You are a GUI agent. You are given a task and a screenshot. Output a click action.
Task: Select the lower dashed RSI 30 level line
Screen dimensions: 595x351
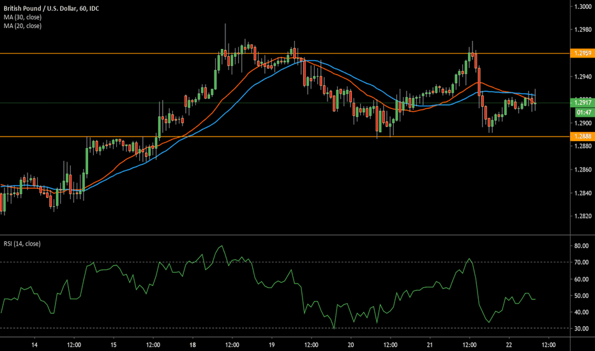[192, 329]
